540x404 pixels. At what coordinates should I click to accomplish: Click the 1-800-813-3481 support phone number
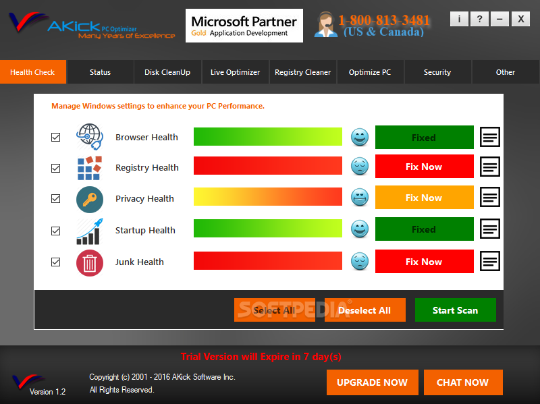click(x=384, y=20)
